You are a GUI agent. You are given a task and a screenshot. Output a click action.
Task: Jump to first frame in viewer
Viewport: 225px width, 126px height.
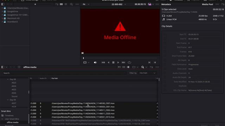pos(103,62)
